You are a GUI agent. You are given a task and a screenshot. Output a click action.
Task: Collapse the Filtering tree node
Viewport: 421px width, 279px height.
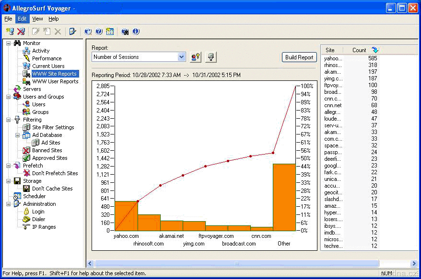[x=8, y=120]
